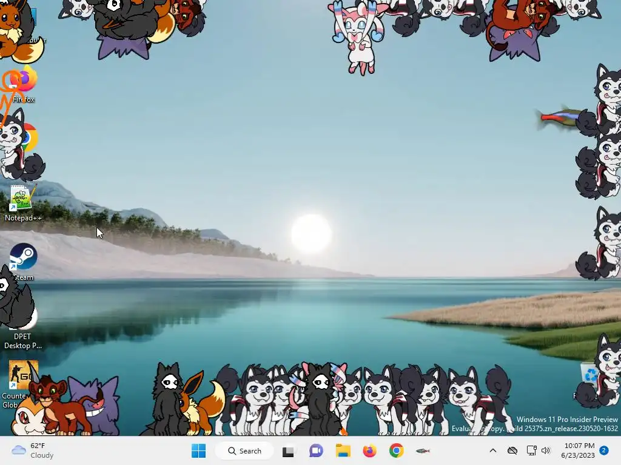This screenshot has width=621, height=465.
Task: Open notification center badge
Action: 604,450
